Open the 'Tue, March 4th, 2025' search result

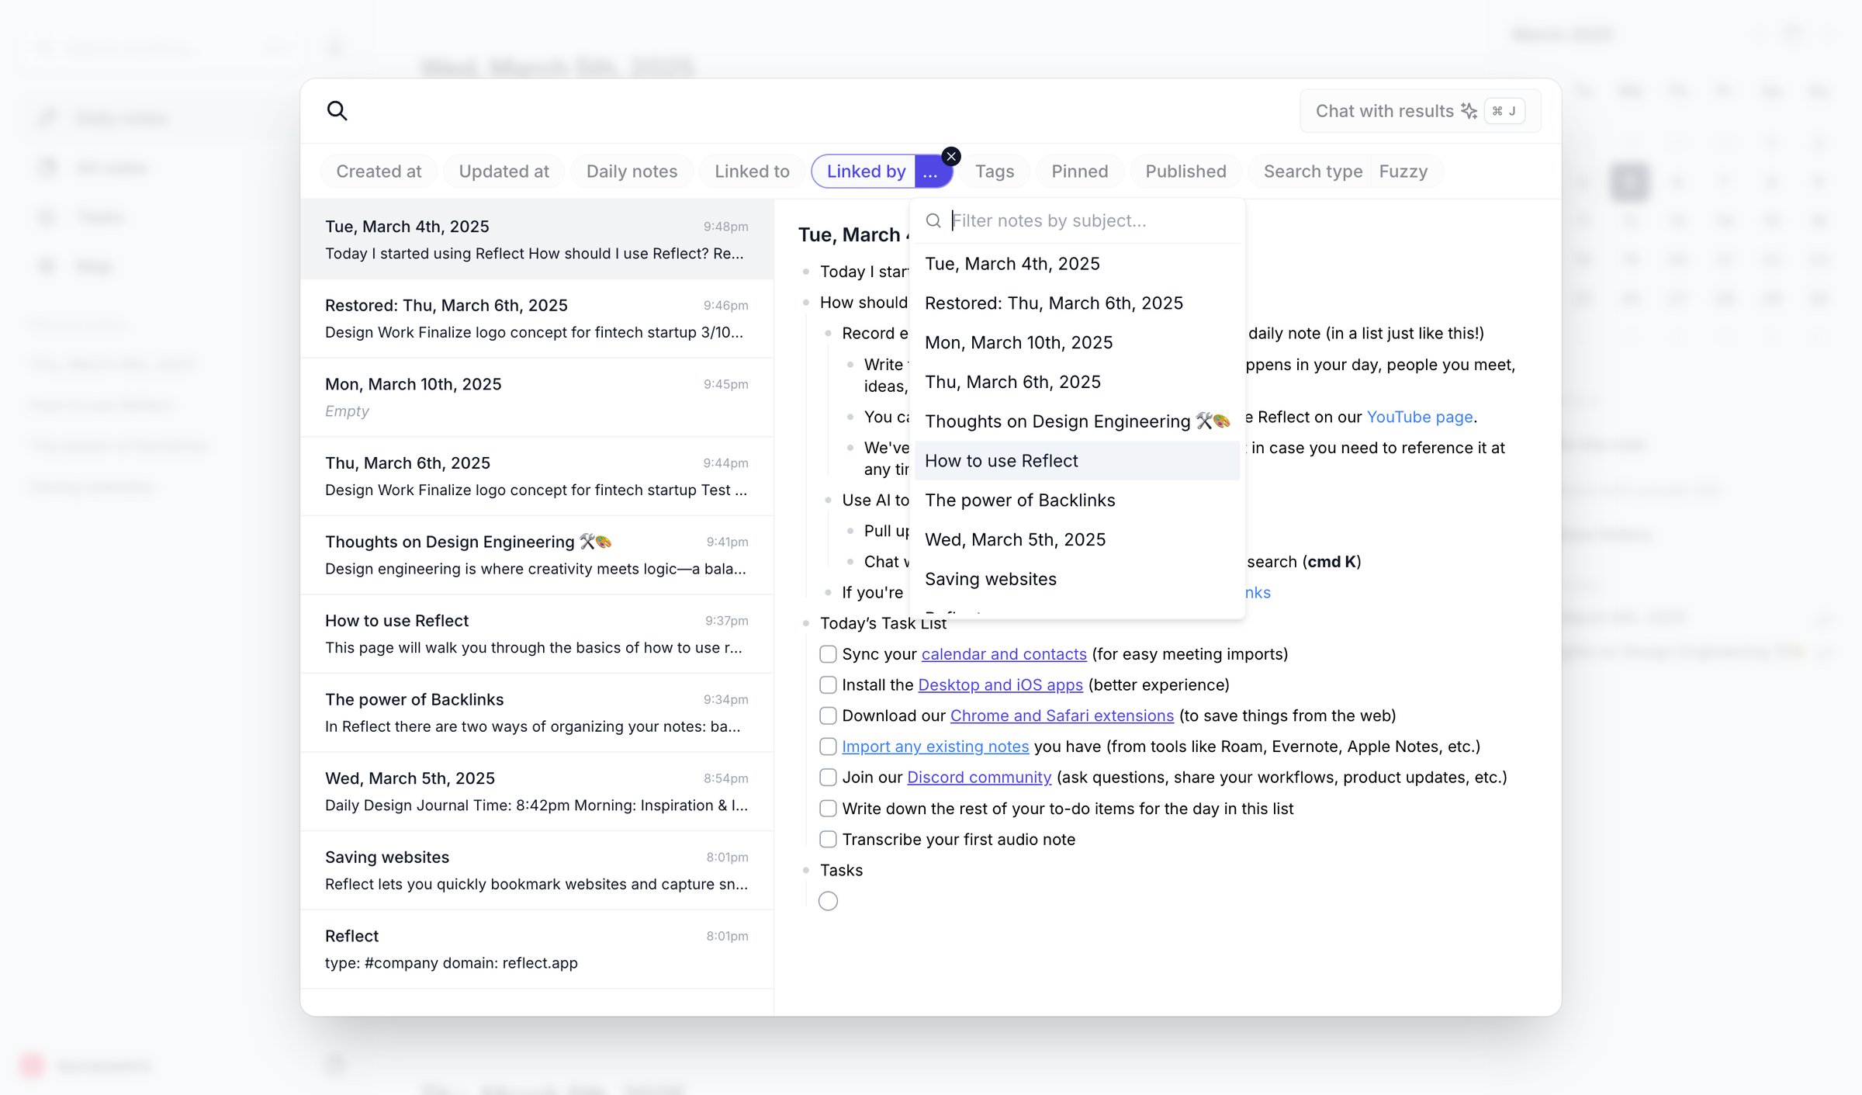pos(537,240)
